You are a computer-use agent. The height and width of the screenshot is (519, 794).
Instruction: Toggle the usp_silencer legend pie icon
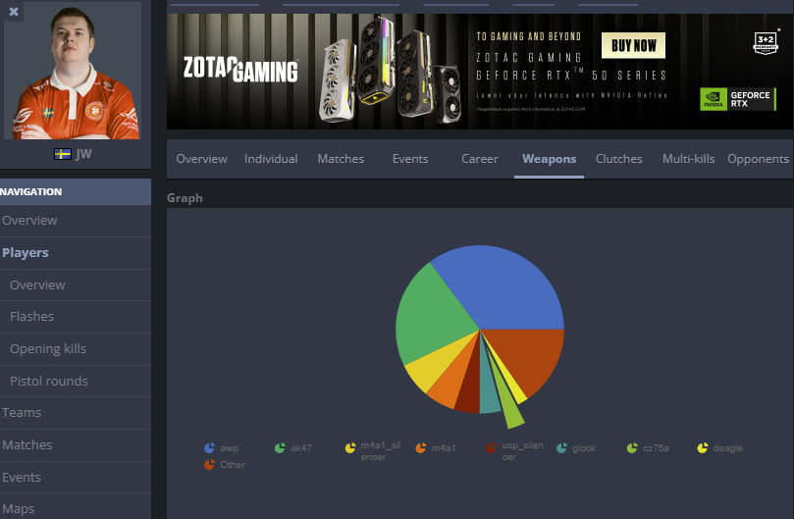491,448
